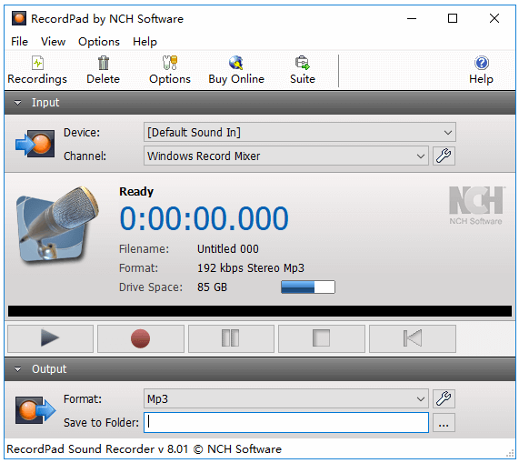Pause using the Pause button
Screen dimensions: 519x463
point(231,338)
